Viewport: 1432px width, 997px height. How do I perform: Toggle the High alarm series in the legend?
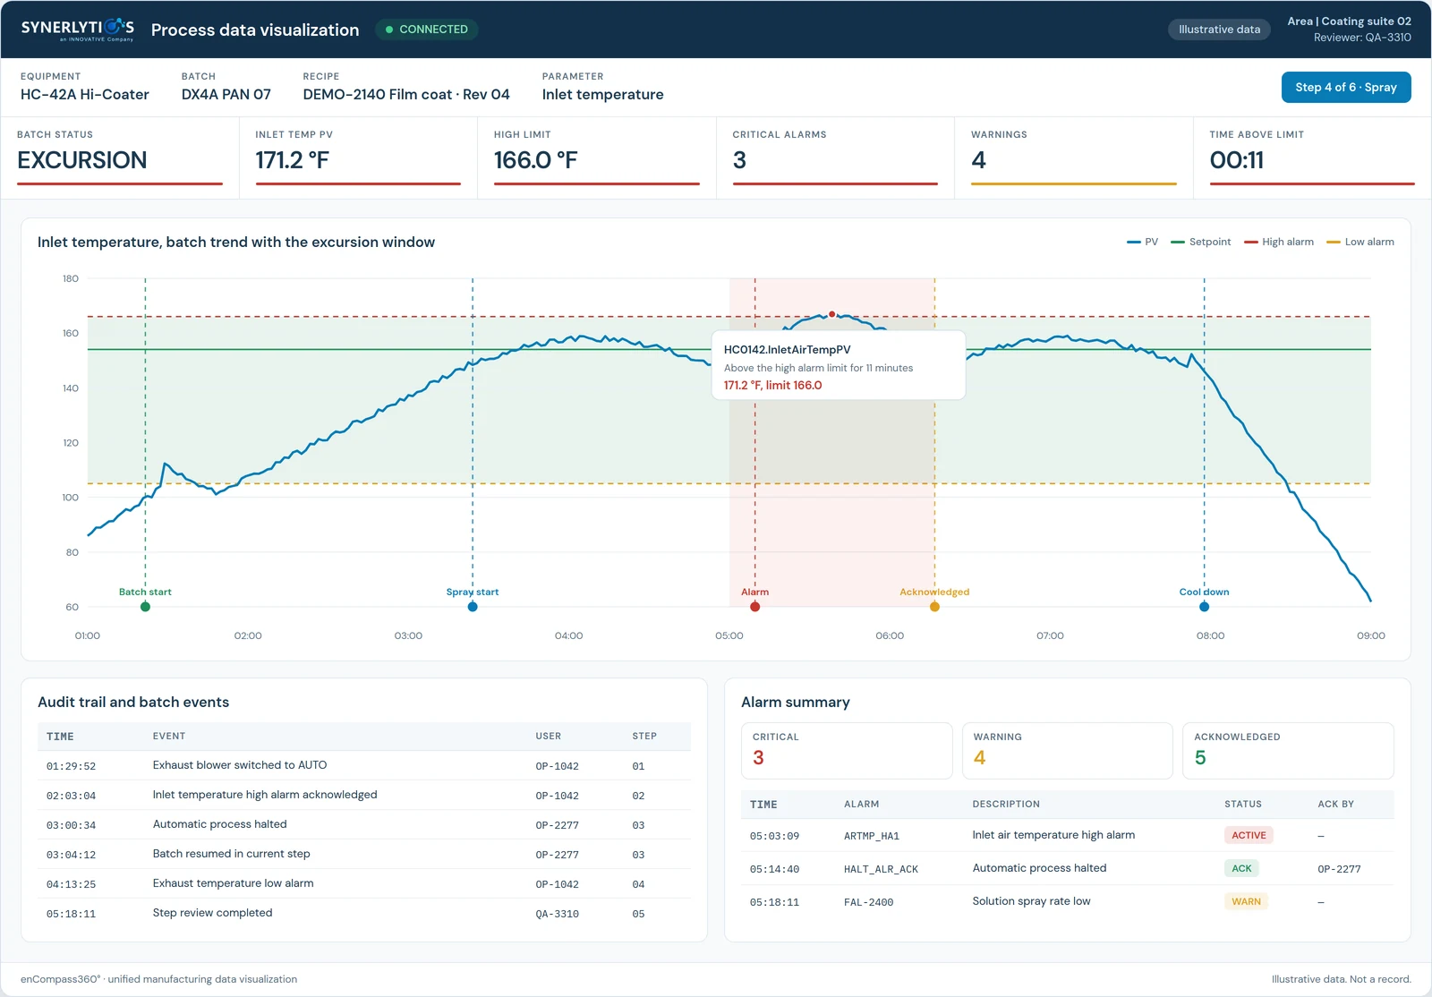pos(1279,242)
